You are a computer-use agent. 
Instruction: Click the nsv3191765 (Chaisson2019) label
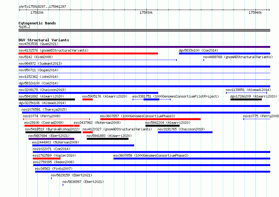point(181,129)
